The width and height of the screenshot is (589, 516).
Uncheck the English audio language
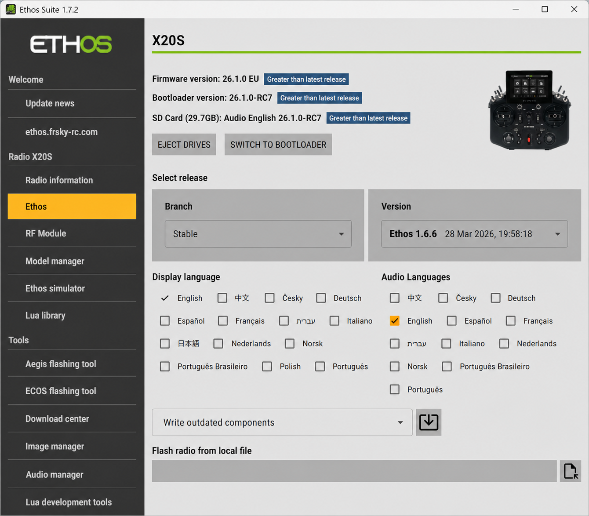[x=395, y=321]
